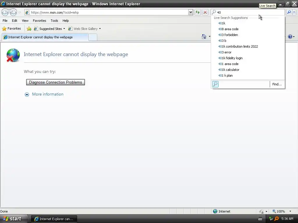
Task: Expand the Home button dropdown arrow
Action: (210, 36)
